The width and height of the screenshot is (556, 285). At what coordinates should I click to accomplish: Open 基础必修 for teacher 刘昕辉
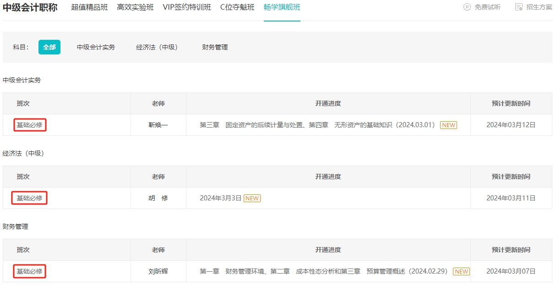(30, 271)
